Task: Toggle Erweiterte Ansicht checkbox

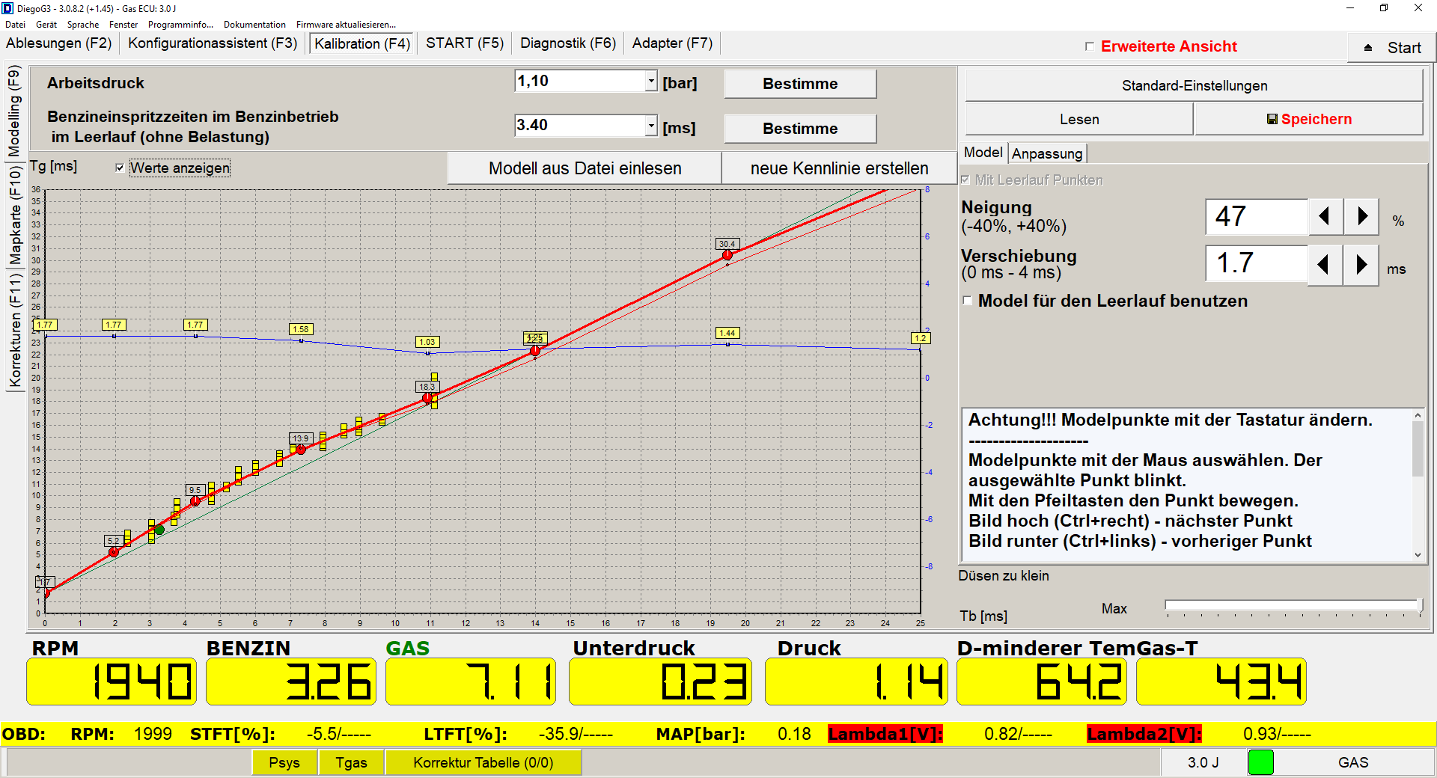Action: (x=1090, y=46)
